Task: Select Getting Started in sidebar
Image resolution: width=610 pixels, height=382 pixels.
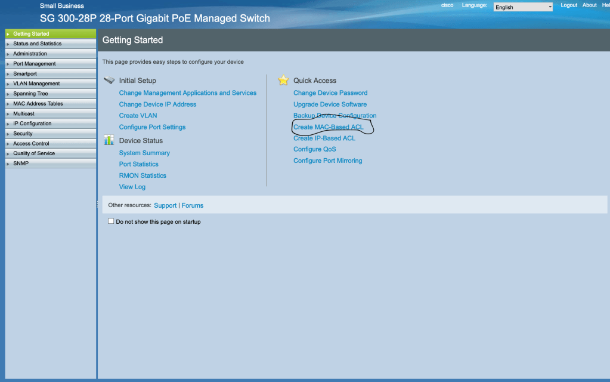Action: click(31, 34)
